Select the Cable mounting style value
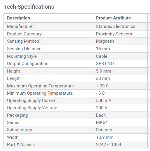 pyautogui.click(x=102, y=56)
